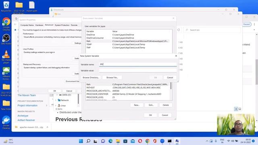Click the Variable name input field

coord(138,64)
